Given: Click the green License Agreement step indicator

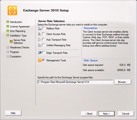Looking at the screenshot, I should click(8, 26).
